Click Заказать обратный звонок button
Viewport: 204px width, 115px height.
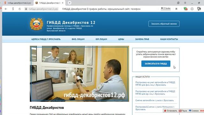(164, 24)
